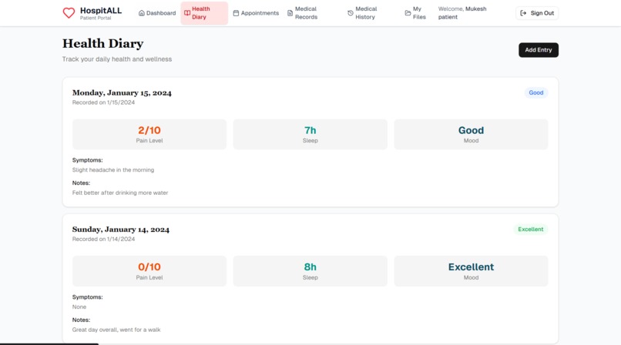This screenshot has width=621, height=345.
Task: Click the HospitALL brand name
Action: pyautogui.click(x=101, y=11)
